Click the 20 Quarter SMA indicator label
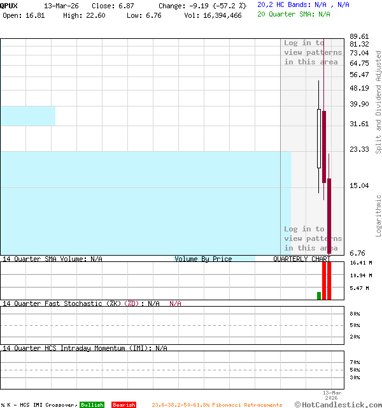 294,13
